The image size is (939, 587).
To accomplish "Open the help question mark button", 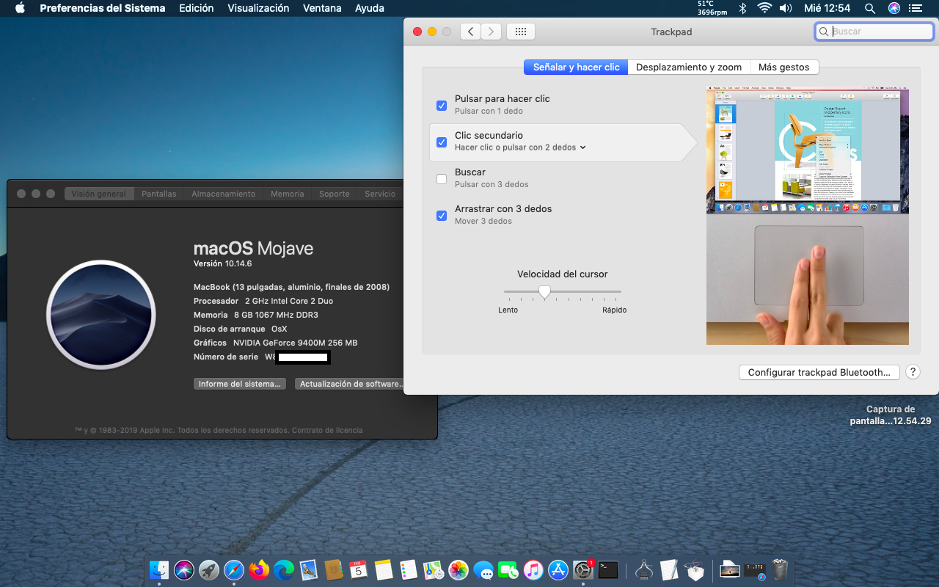I will click(913, 372).
